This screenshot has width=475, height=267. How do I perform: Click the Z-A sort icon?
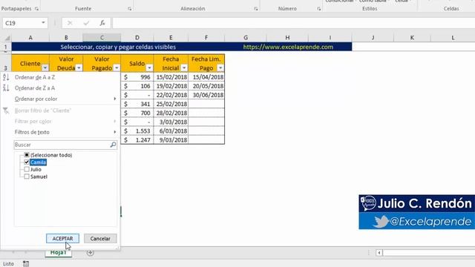[6, 88]
